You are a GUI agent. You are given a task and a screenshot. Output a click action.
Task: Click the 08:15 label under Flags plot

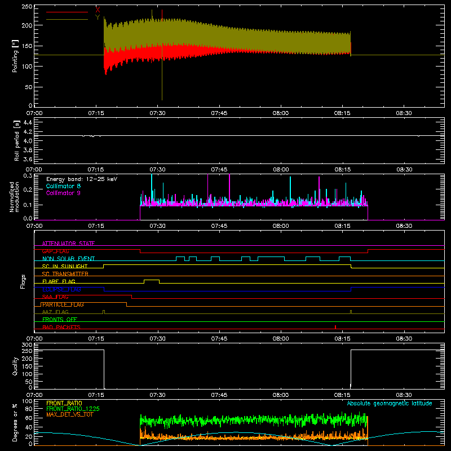342,339
